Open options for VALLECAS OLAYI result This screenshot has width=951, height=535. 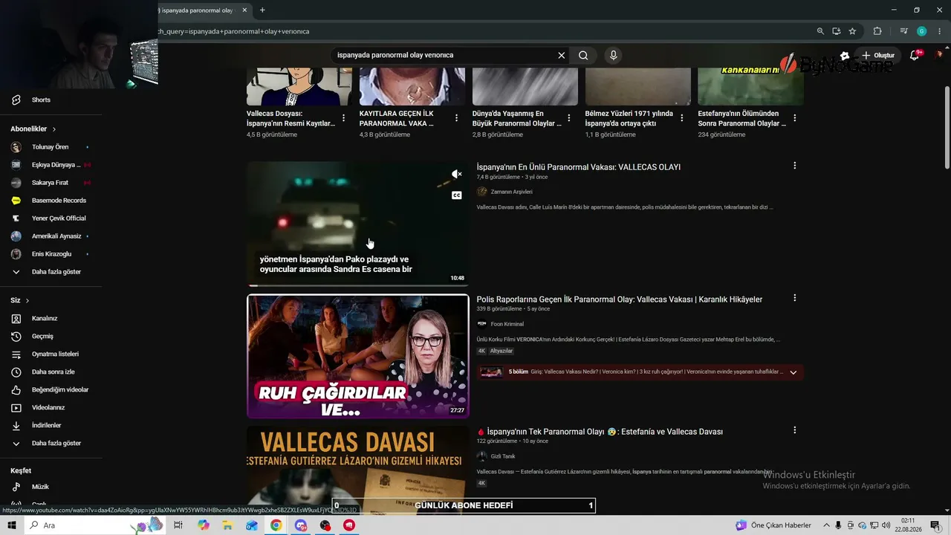pyautogui.click(x=795, y=166)
